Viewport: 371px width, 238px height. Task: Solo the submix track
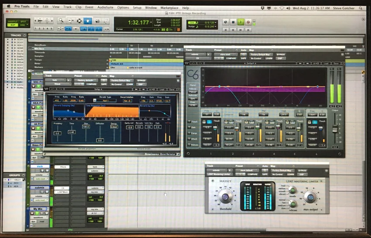[x=43, y=192]
